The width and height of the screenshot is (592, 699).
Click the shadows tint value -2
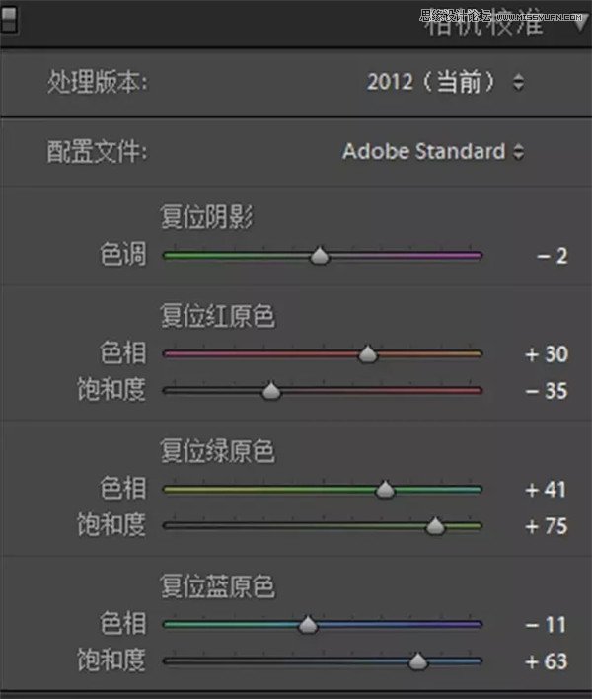tap(553, 256)
